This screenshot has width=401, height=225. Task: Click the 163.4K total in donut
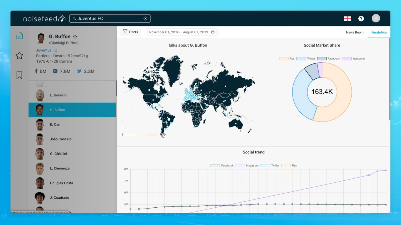[322, 92]
